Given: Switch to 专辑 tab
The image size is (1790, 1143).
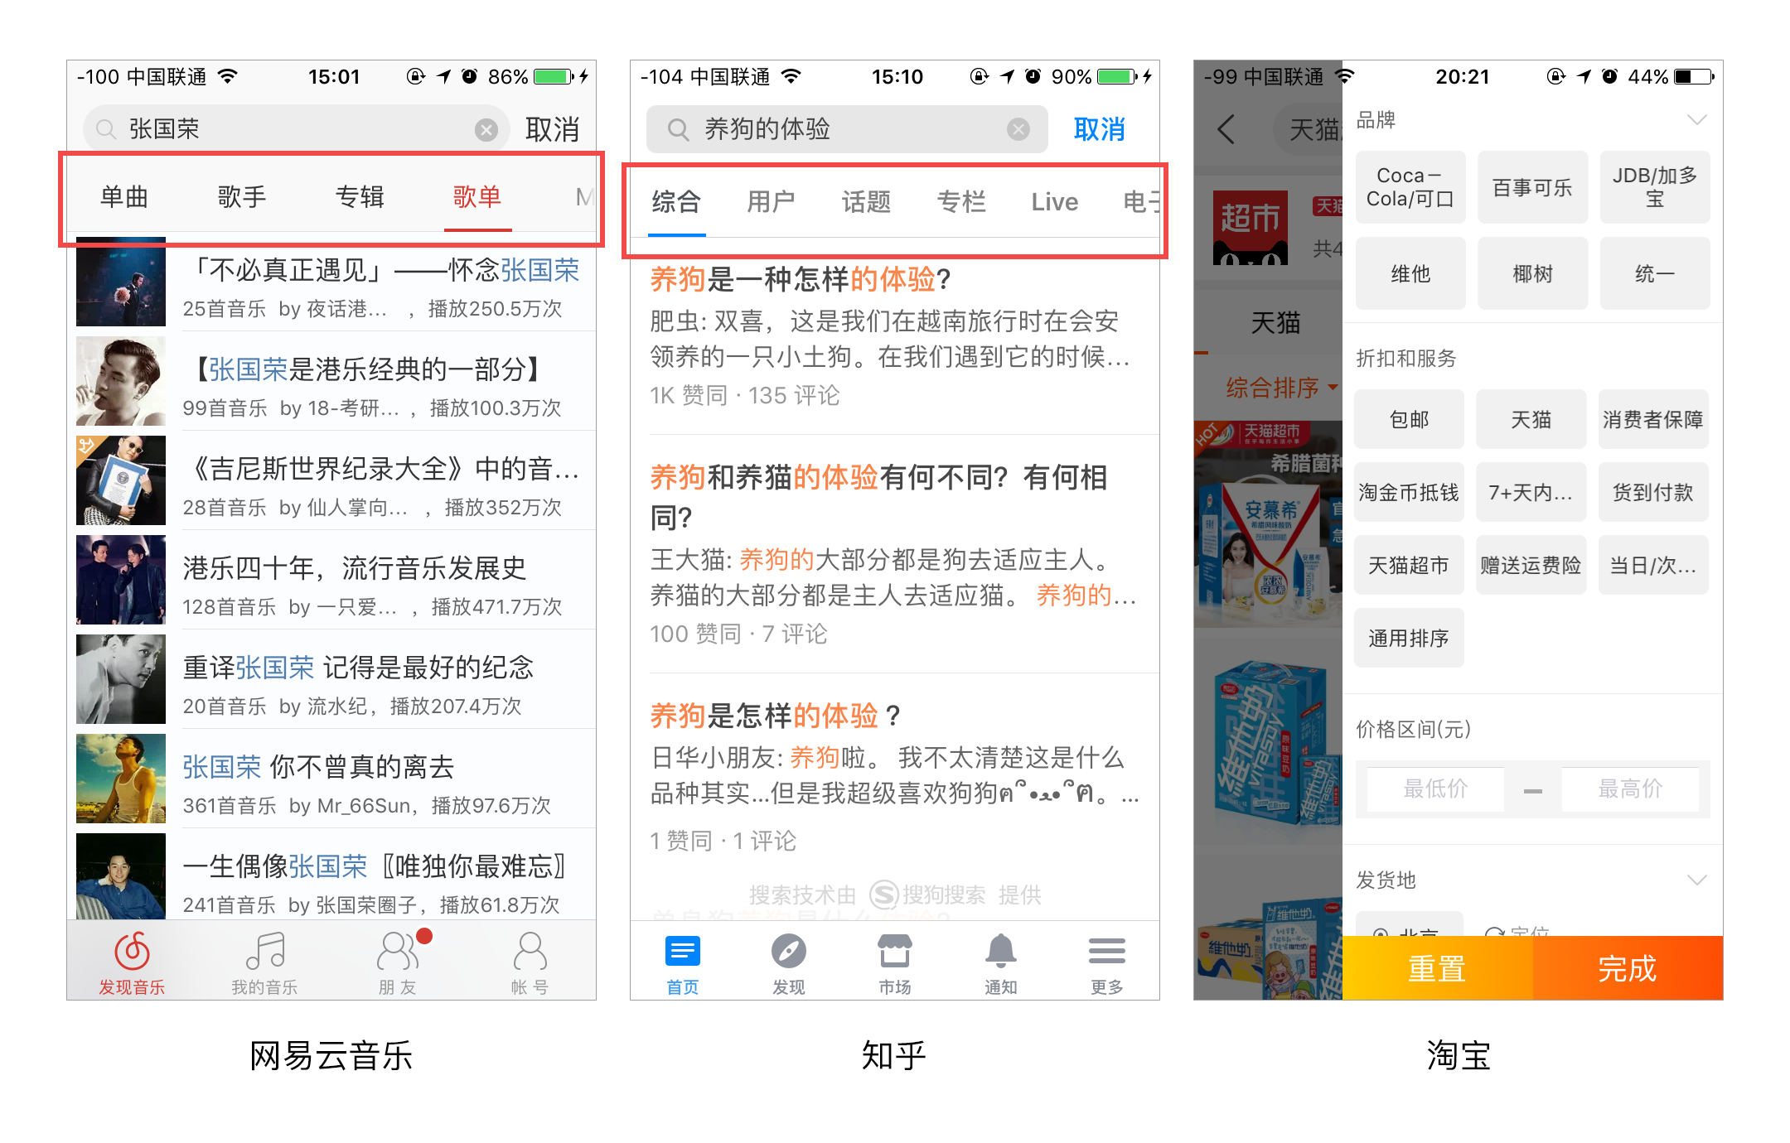Looking at the screenshot, I should tap(360, 197).
